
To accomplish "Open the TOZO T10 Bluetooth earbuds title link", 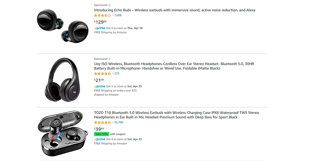I will pos(176,115).
